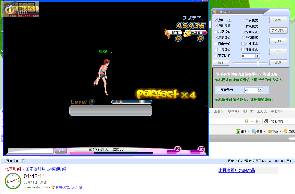The width and height of the screenshot is (295, 194).
Task: Select the 炫舞模式 radio button
Action: coord(243,32)
